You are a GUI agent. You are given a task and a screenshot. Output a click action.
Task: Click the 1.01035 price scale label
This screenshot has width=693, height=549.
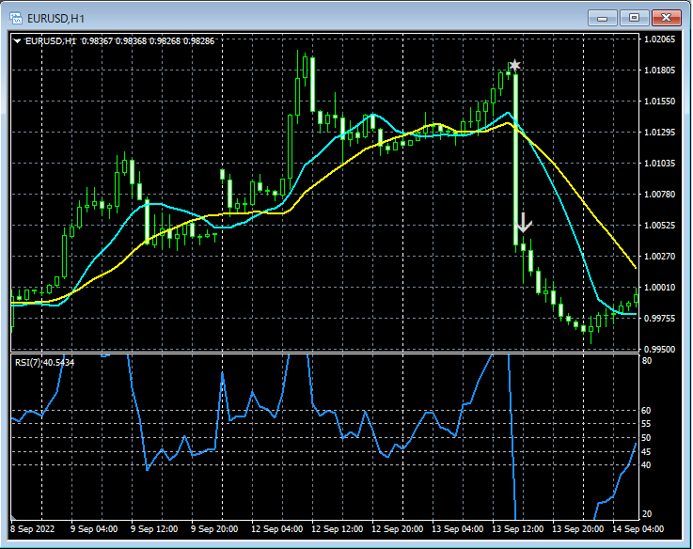[659, 164]
